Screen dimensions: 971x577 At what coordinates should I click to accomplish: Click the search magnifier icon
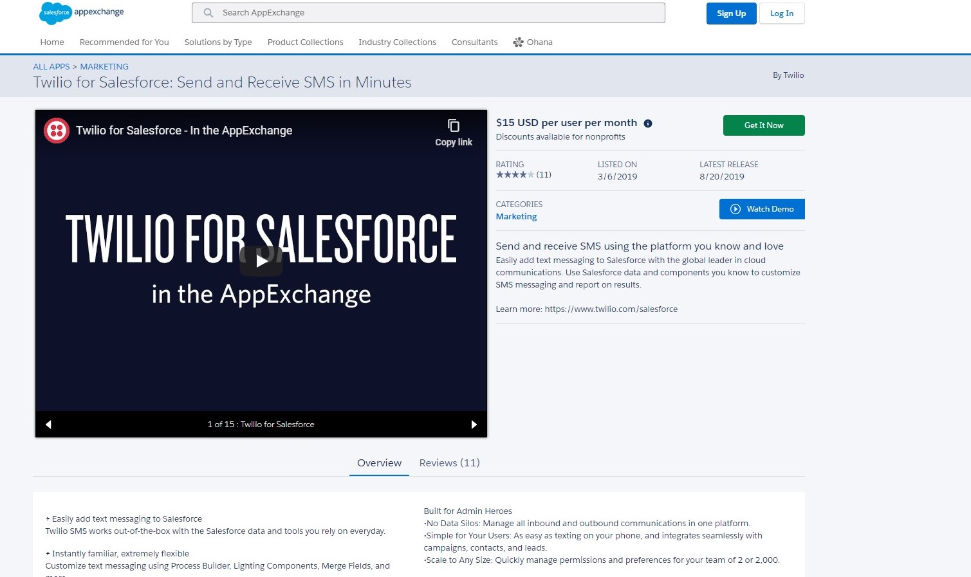point(207,12)
